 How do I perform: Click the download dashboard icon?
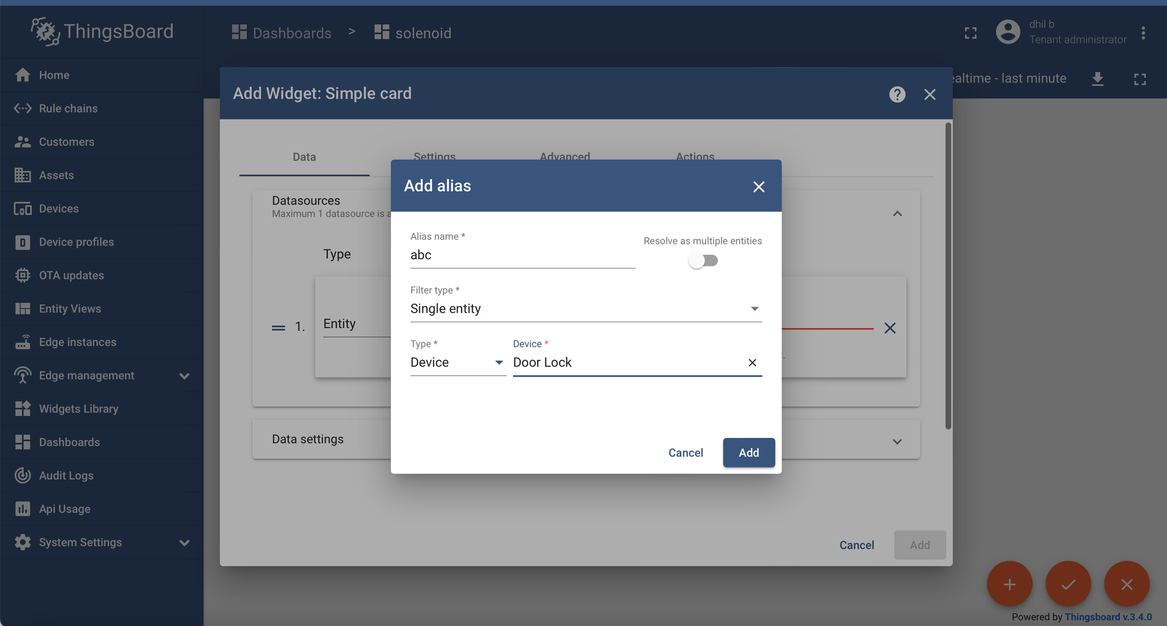coord(1097,79)
